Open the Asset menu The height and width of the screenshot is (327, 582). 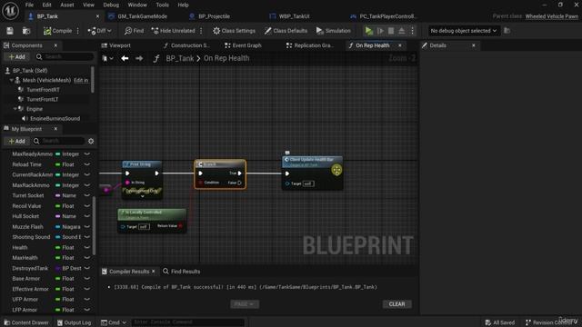pyautogui.click(x=67, y=5)
